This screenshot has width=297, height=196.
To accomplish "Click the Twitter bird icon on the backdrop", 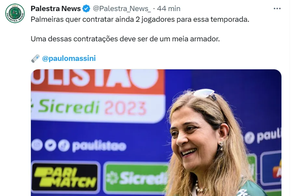I will pos(50,146).
